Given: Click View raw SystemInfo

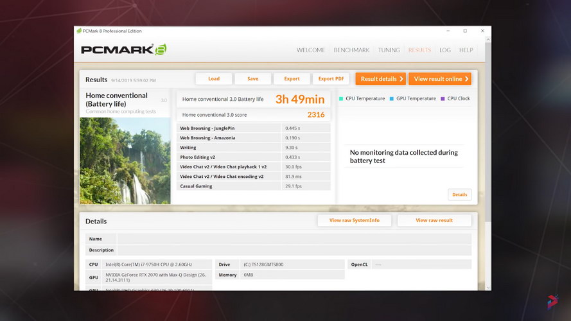Looking at the screenshot, I should (x=354, y=220).
